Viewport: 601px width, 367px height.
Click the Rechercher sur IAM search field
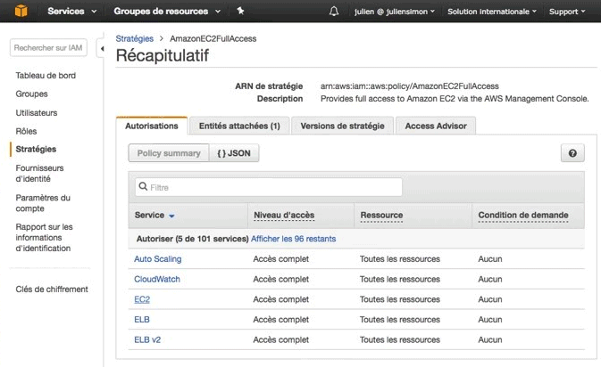pyautogui.click(x=48, y=48)
